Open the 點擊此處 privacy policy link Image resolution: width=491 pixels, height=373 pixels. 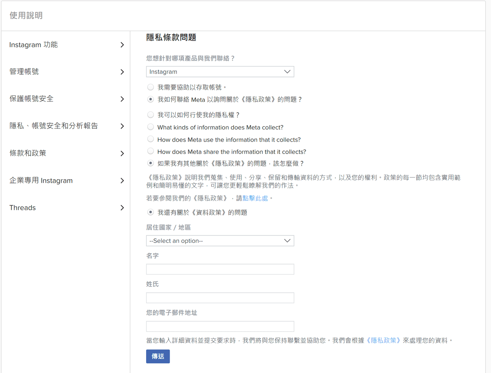coord(255,198)
